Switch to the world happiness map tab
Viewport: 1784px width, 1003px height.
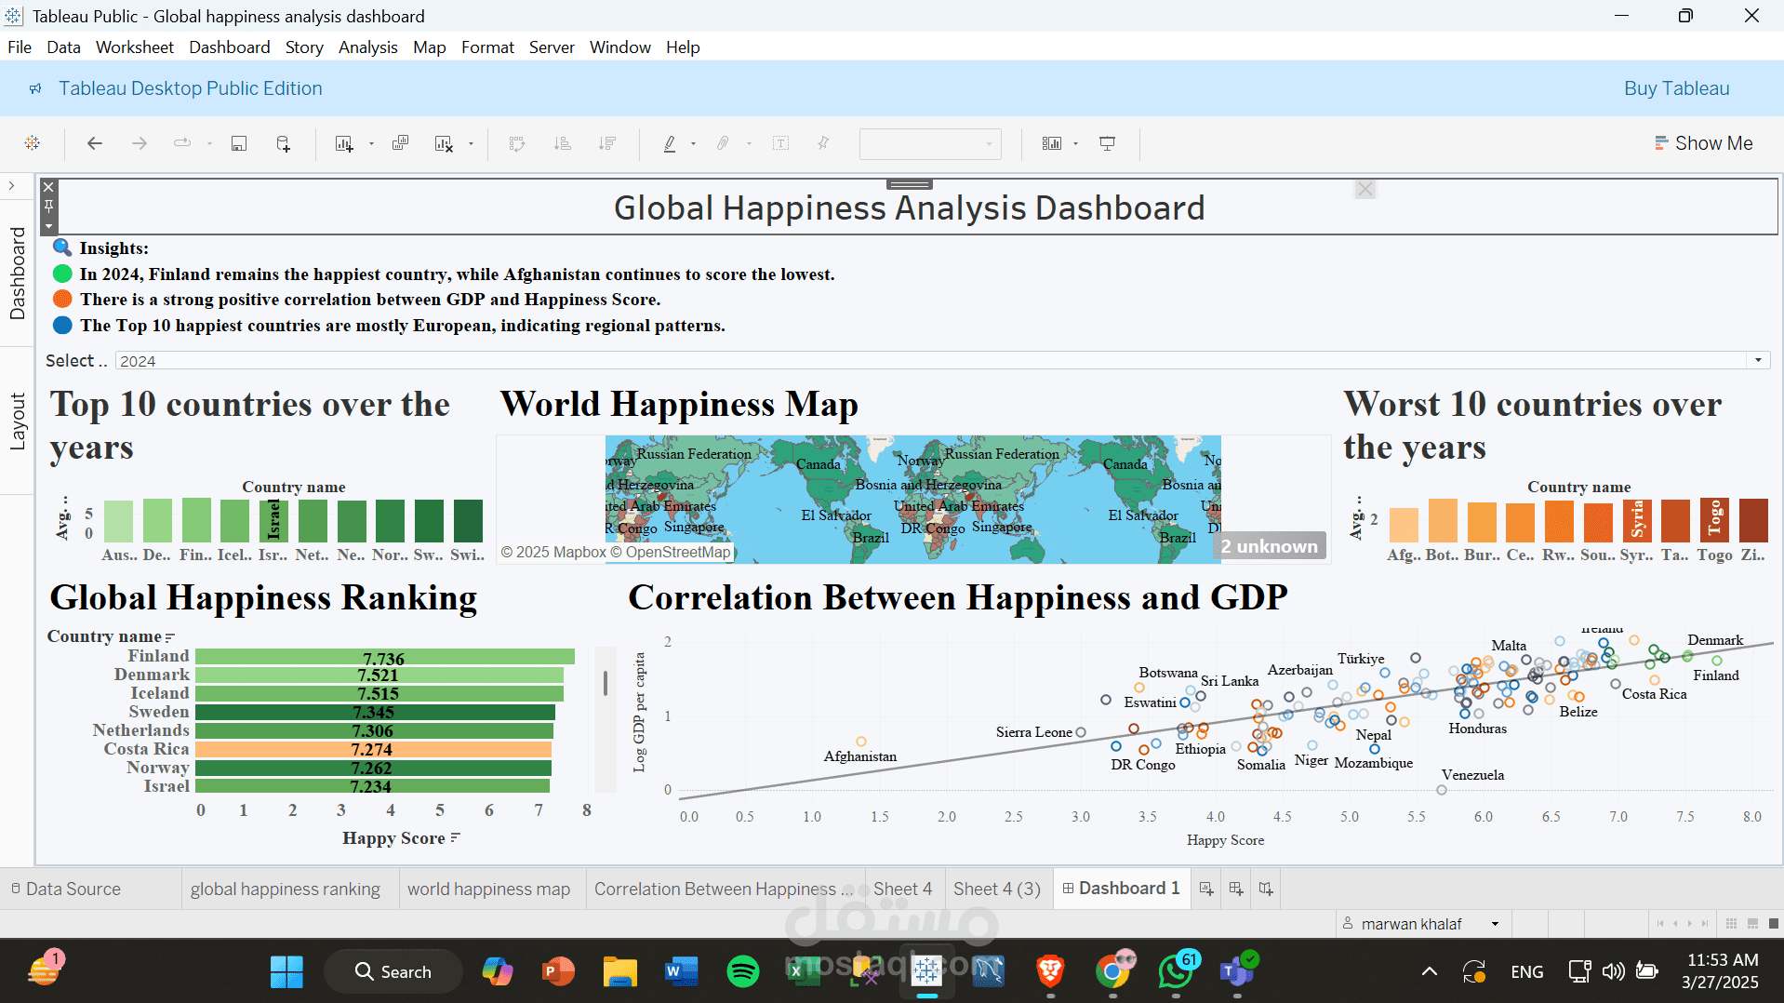click(x=488, y=889)
